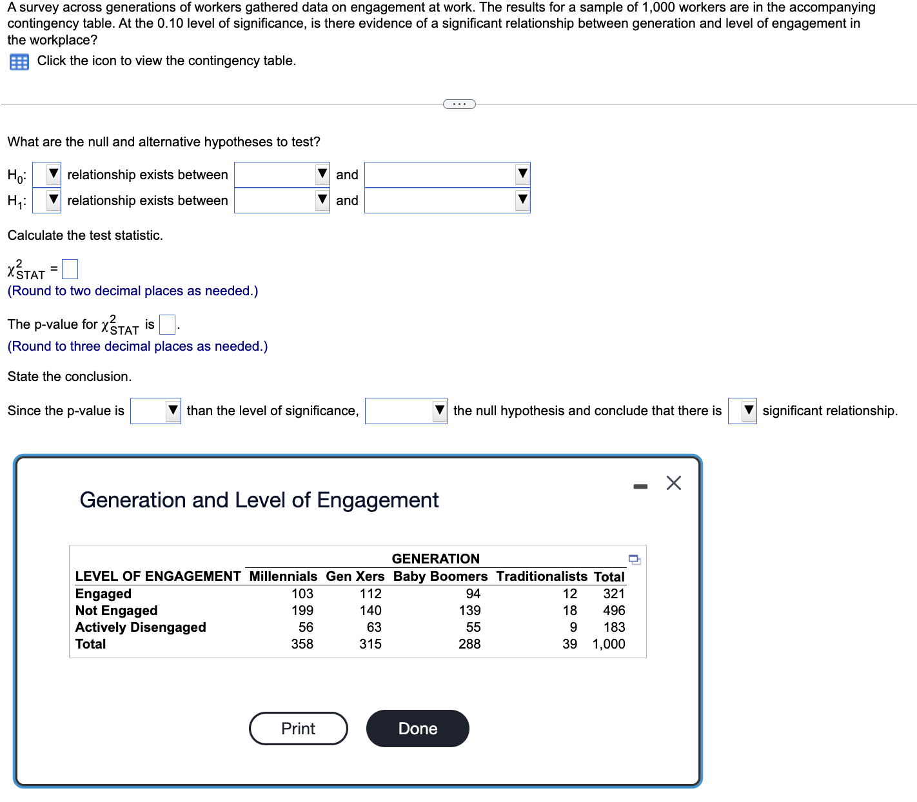917x802 pixels.
Task: Click the Done button
Action: [x=417, y=728]
